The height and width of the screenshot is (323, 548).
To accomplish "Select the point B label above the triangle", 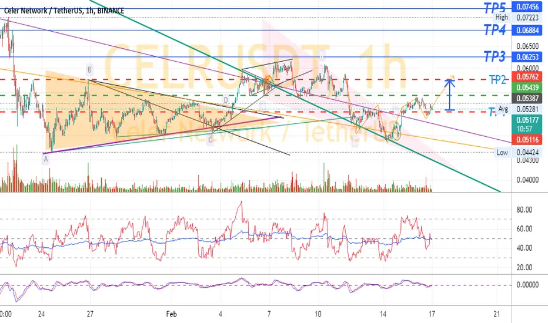I will (x=89, y=70).
